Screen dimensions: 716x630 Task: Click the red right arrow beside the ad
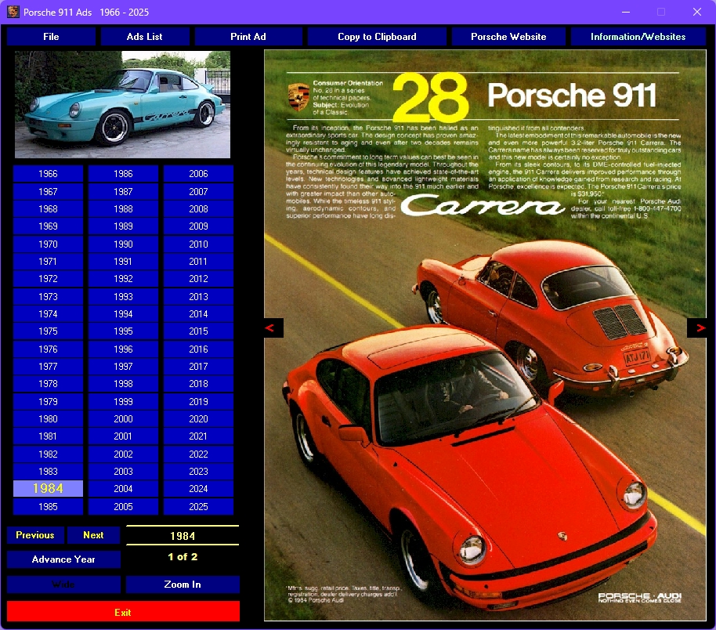point(697,328)
